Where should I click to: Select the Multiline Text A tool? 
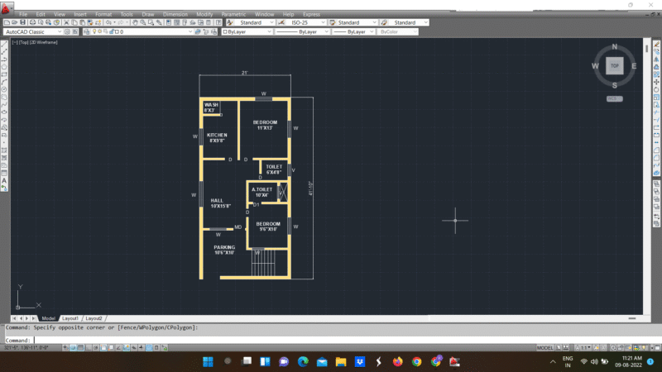(4, 180)
